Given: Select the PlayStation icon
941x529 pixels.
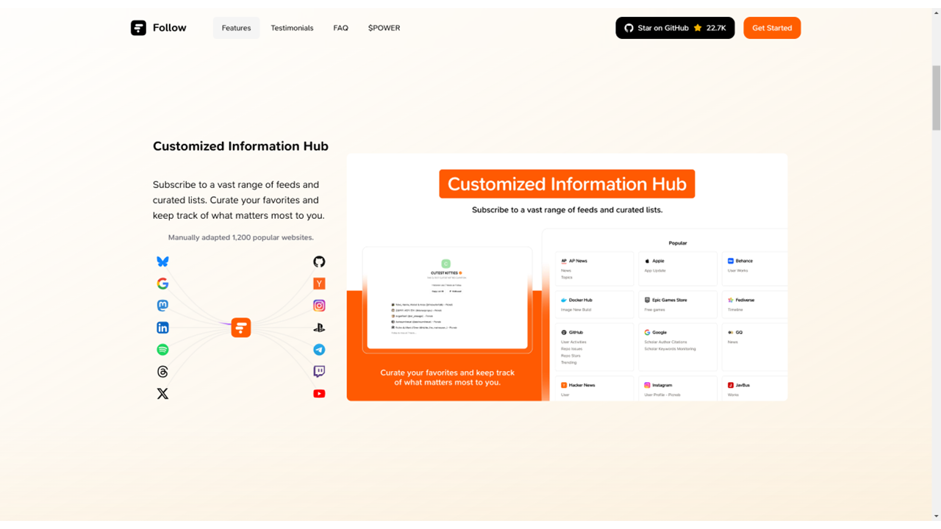Looking at the screenshot, I should coord(319,328).
